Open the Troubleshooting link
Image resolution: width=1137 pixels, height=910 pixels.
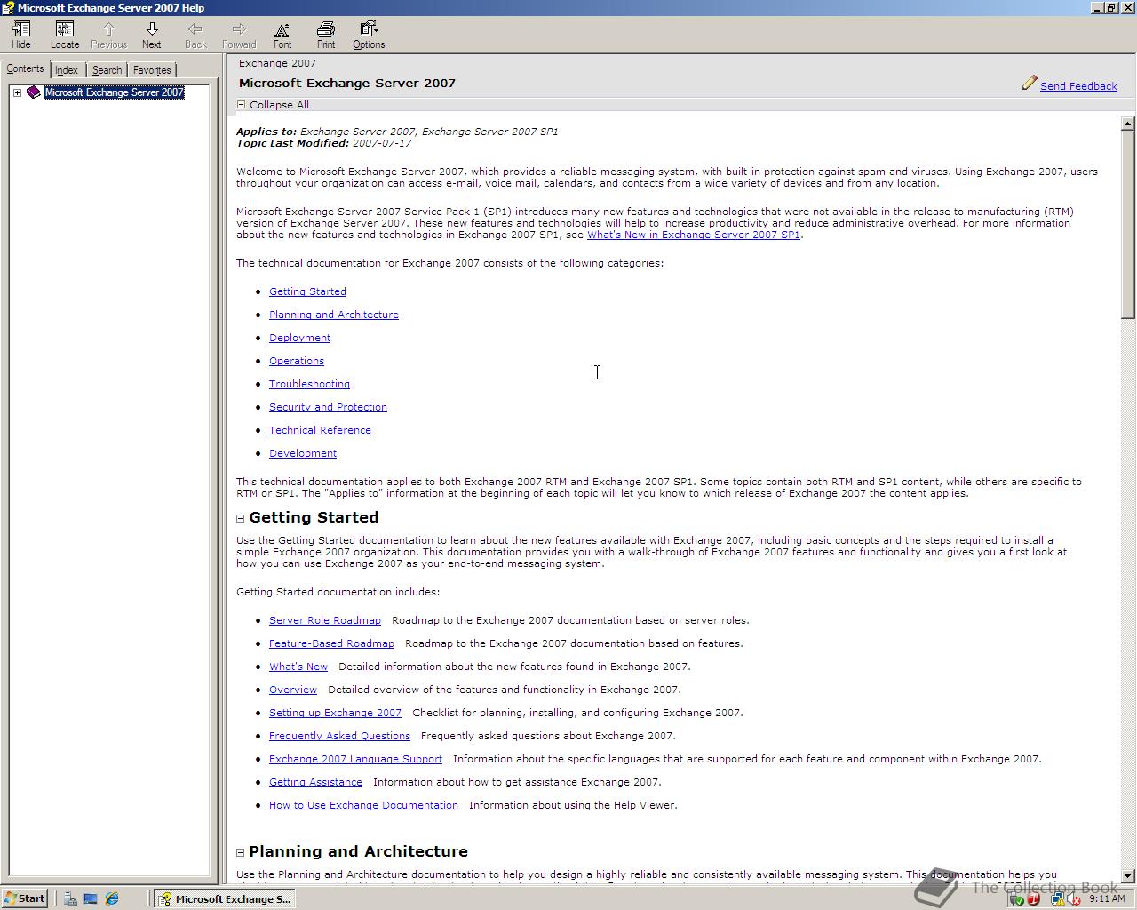pyautogui.click(x=309, y=384)
